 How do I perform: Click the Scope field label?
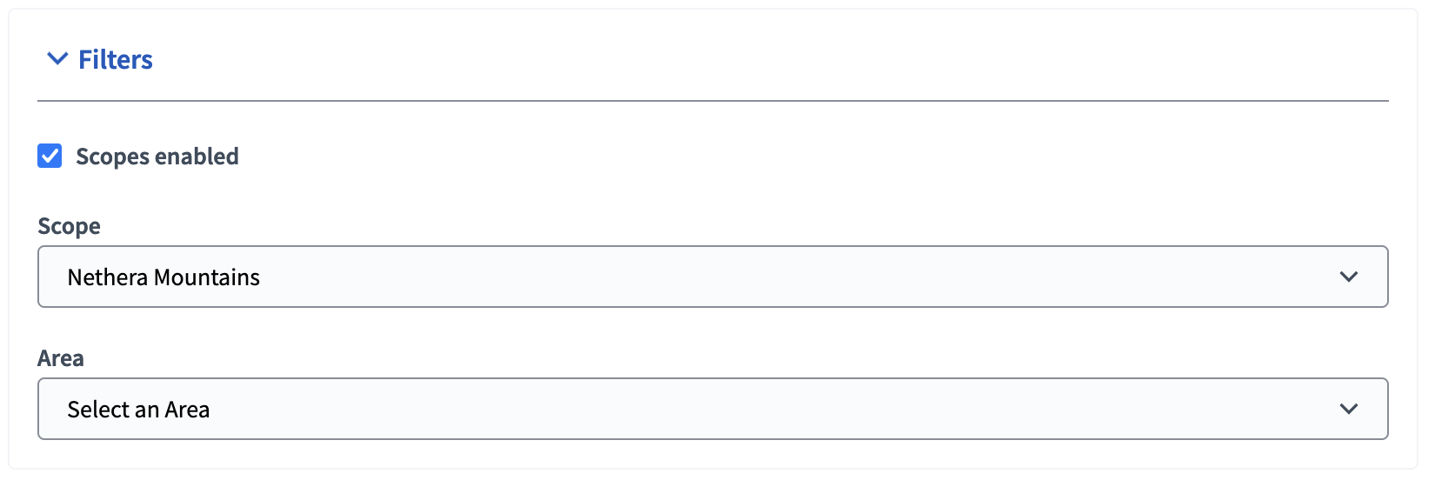(69, 226)
